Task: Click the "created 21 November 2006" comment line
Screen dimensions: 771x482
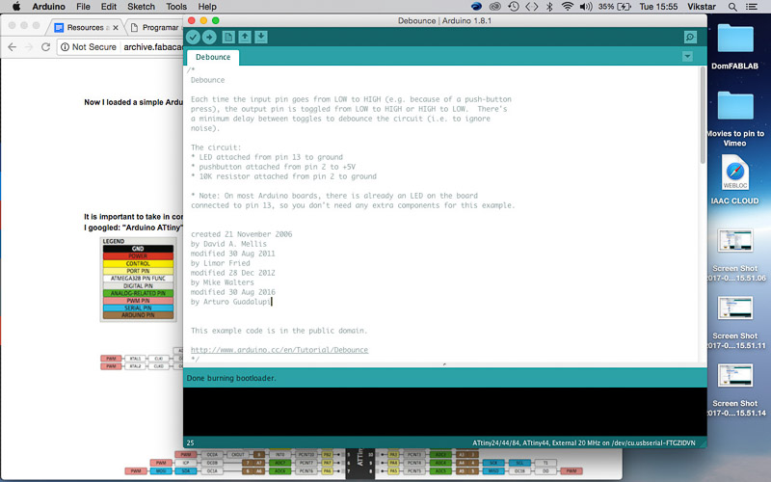Action: point(242,234)
